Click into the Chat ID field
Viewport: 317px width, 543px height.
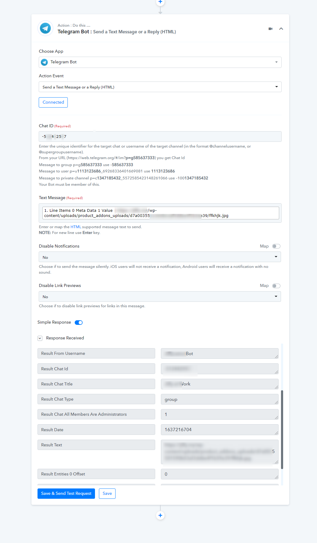(160, 136)
